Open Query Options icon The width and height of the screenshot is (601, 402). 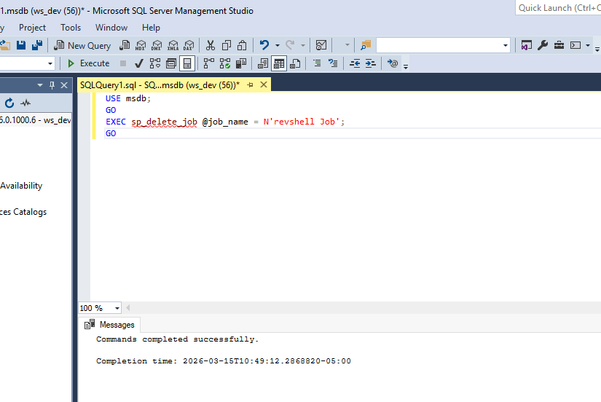(x=171, y=63)
